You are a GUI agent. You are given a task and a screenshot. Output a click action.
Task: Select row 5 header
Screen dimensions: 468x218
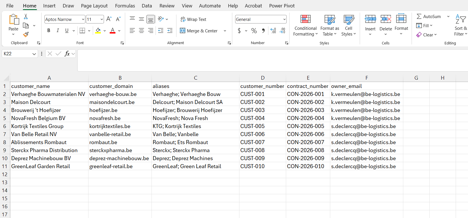pyautogui.click(x=5, y=118)
